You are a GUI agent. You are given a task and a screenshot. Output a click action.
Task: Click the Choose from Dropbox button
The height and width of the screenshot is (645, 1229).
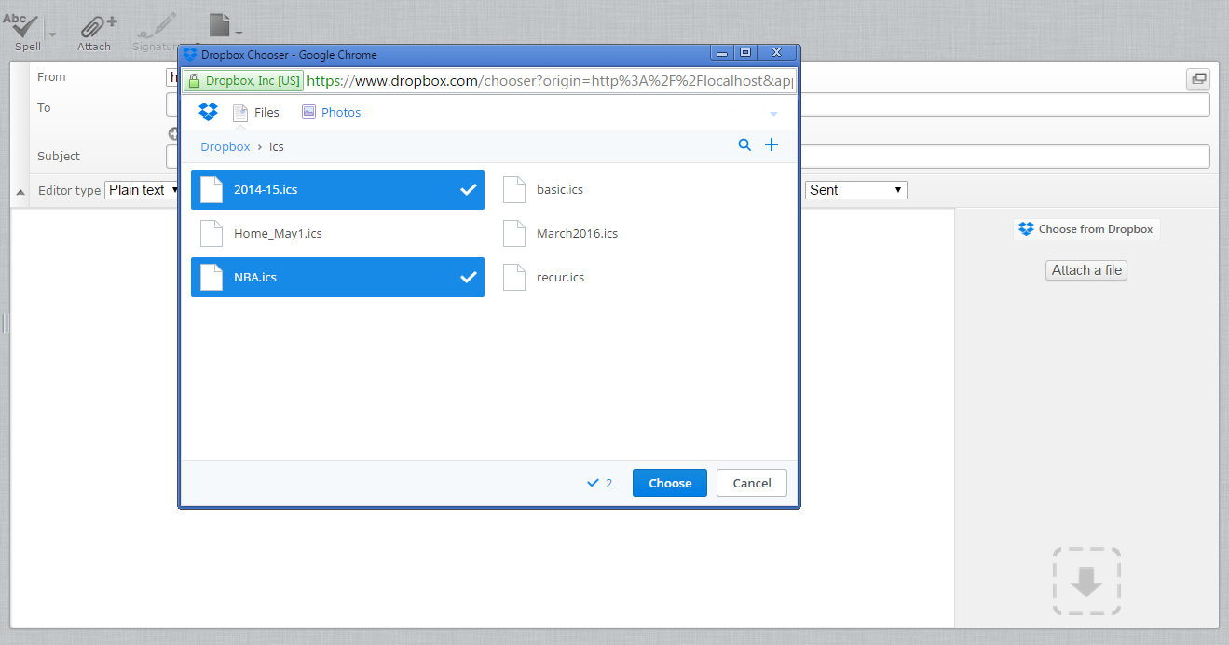point(1086,229)
